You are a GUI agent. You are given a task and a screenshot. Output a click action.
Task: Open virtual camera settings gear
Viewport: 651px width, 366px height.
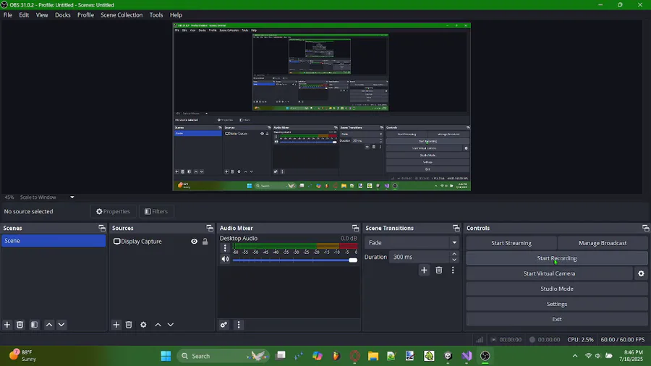point(641,273)
